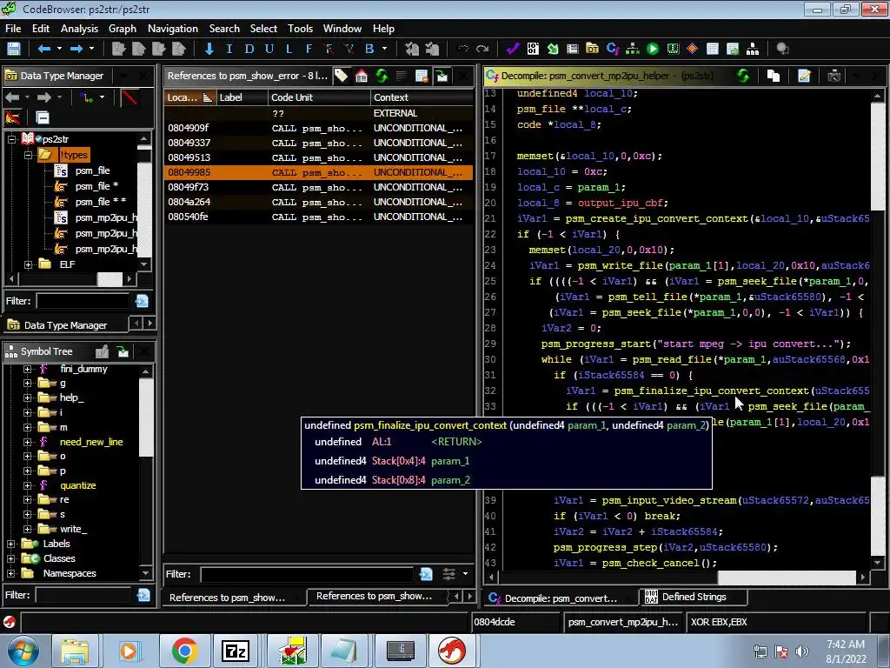This screenshot has height=668, width=890.
Task: Click the copy icon in Decompile panel header
Action: point(773,76)
